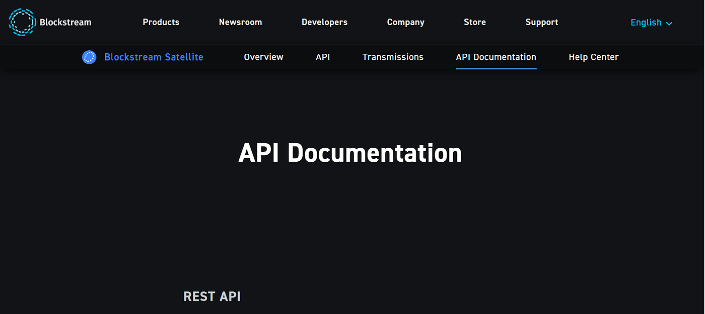
Task: Open the Newsroom menu
Action: pos(240,22)
